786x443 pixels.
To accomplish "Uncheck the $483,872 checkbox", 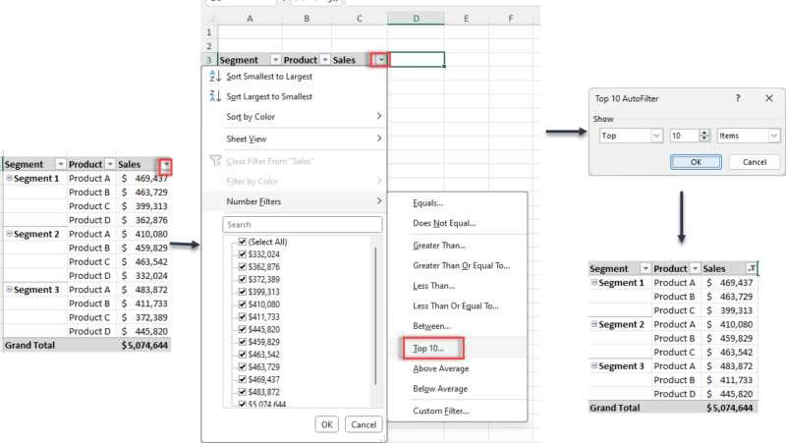I will (243, 392).
